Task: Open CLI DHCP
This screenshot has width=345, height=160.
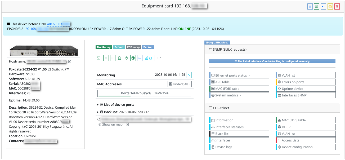Action: [306, 127]
